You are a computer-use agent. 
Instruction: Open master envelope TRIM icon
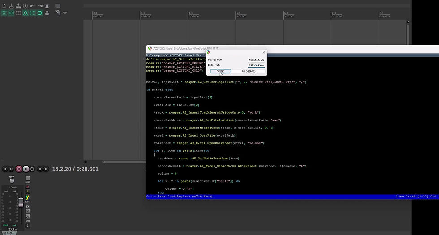click(27, 218)
